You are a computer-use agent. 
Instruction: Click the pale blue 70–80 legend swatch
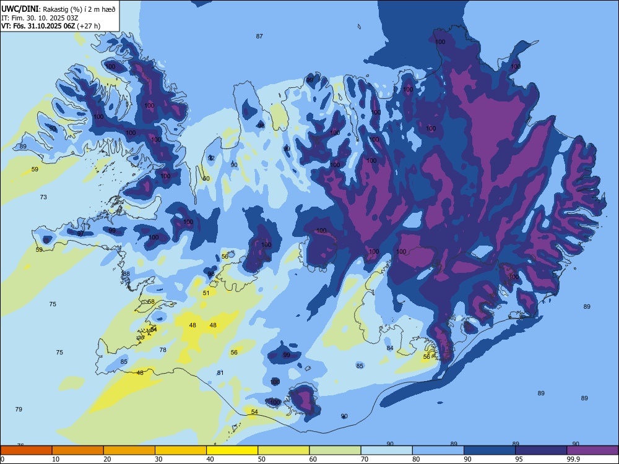point(386,450)
